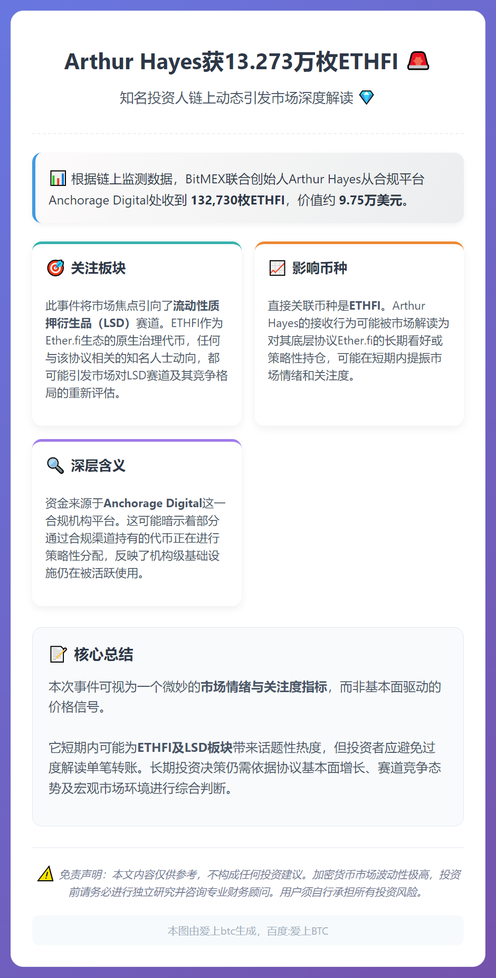Click bold Anchorage Digital in the 深层含义 card

point(153,503)
